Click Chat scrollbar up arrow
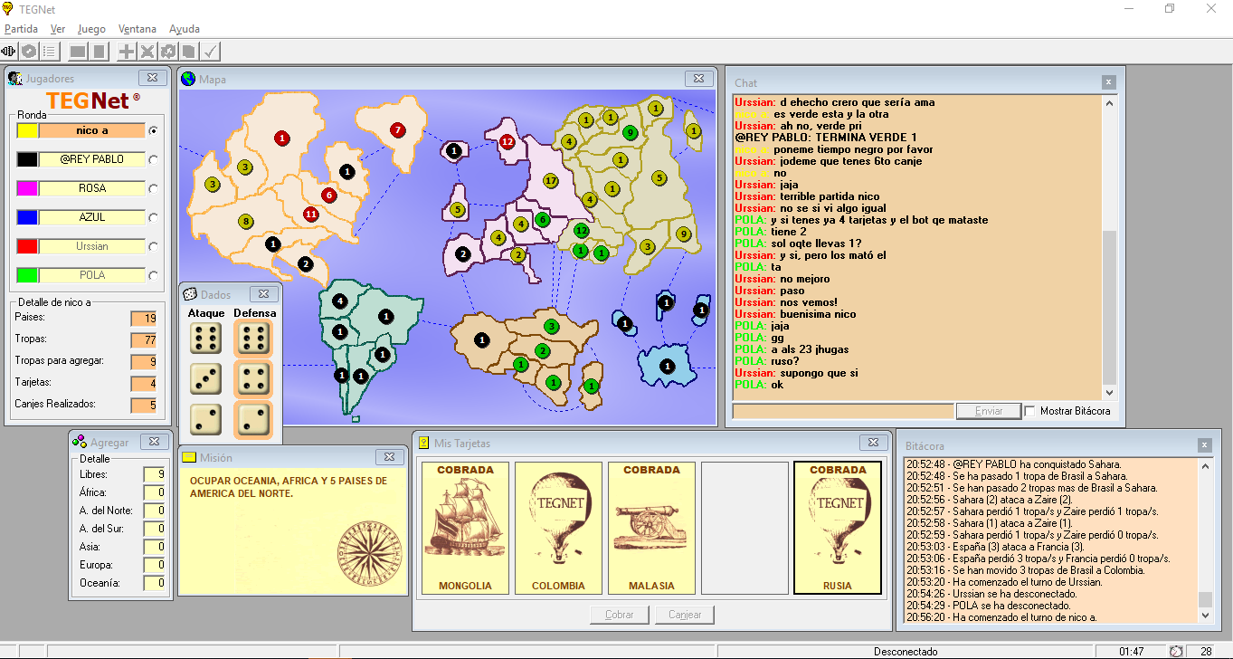1233x659 pixels. [x=1109, y=102]
